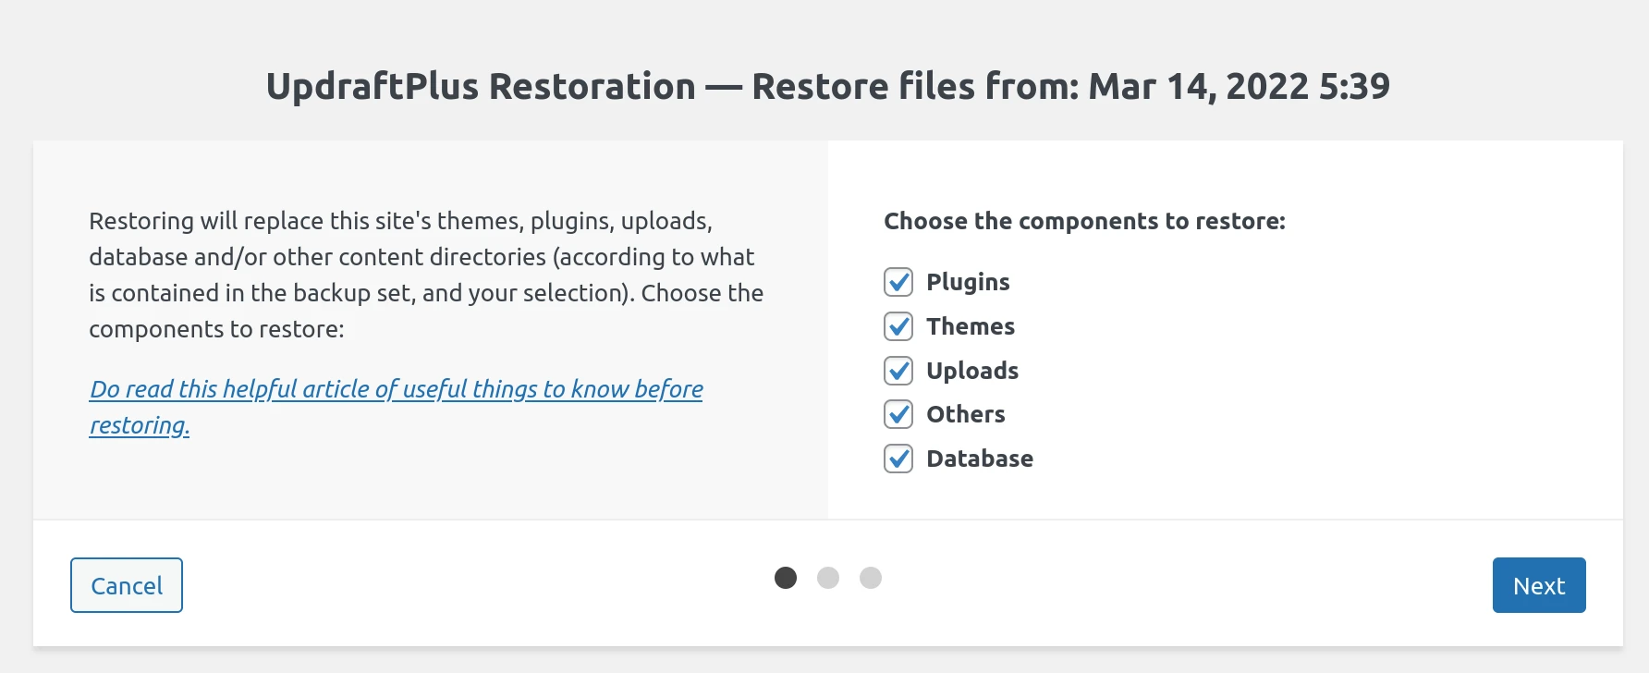
Task: Select the first dark progress dot
Action: tap(786, 577)
